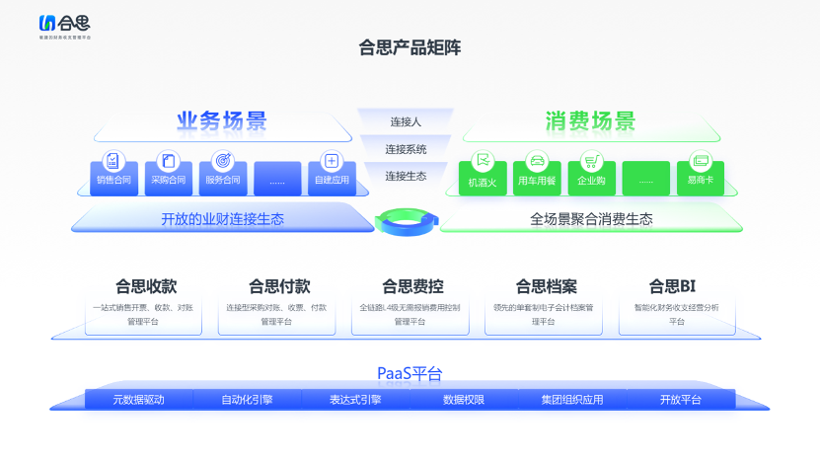Screen dimensions: 821x462
Task: Click the 业务场景 heading
Action: click(x=222, y=121)
